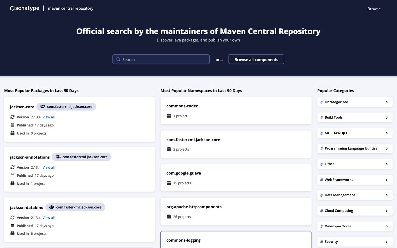Expand the Data Management chevron
Screen dimensions: 397x248
[x=387, y=195]
